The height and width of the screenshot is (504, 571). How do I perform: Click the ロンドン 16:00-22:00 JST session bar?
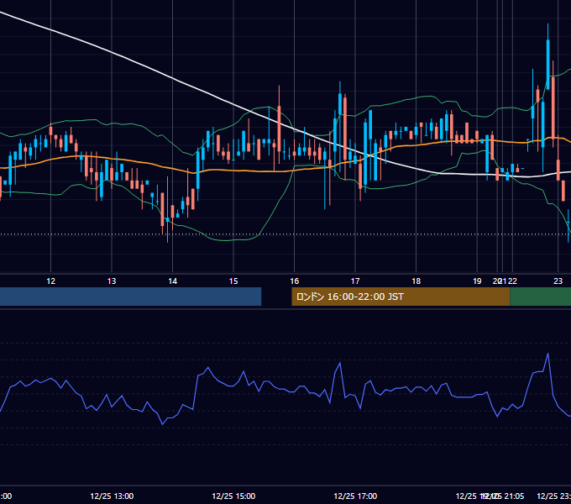click(x=401, y=297)
